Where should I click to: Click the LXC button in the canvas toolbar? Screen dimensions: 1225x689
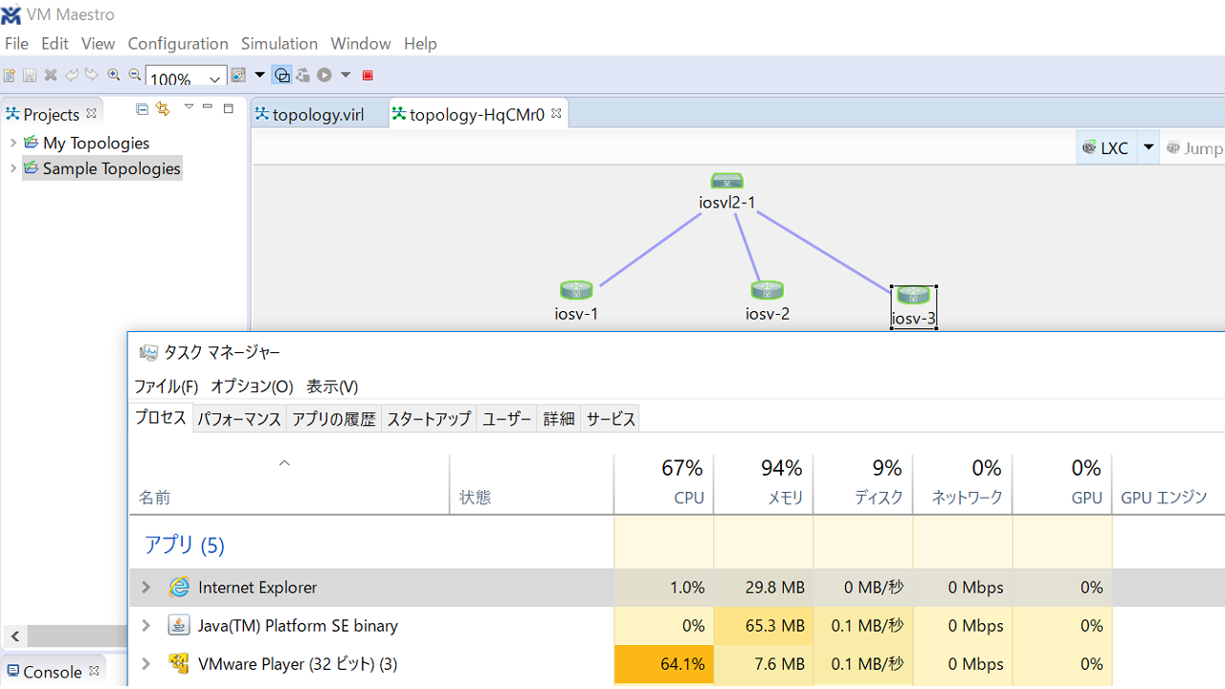tap(1106, 148)
